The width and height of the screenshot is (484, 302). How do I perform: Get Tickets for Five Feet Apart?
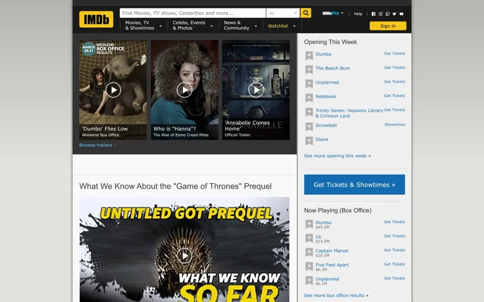pyautogui.click(x=394, y=264)
